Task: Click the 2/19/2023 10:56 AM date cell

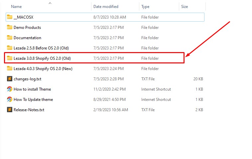Action: [x=111, y=110]
